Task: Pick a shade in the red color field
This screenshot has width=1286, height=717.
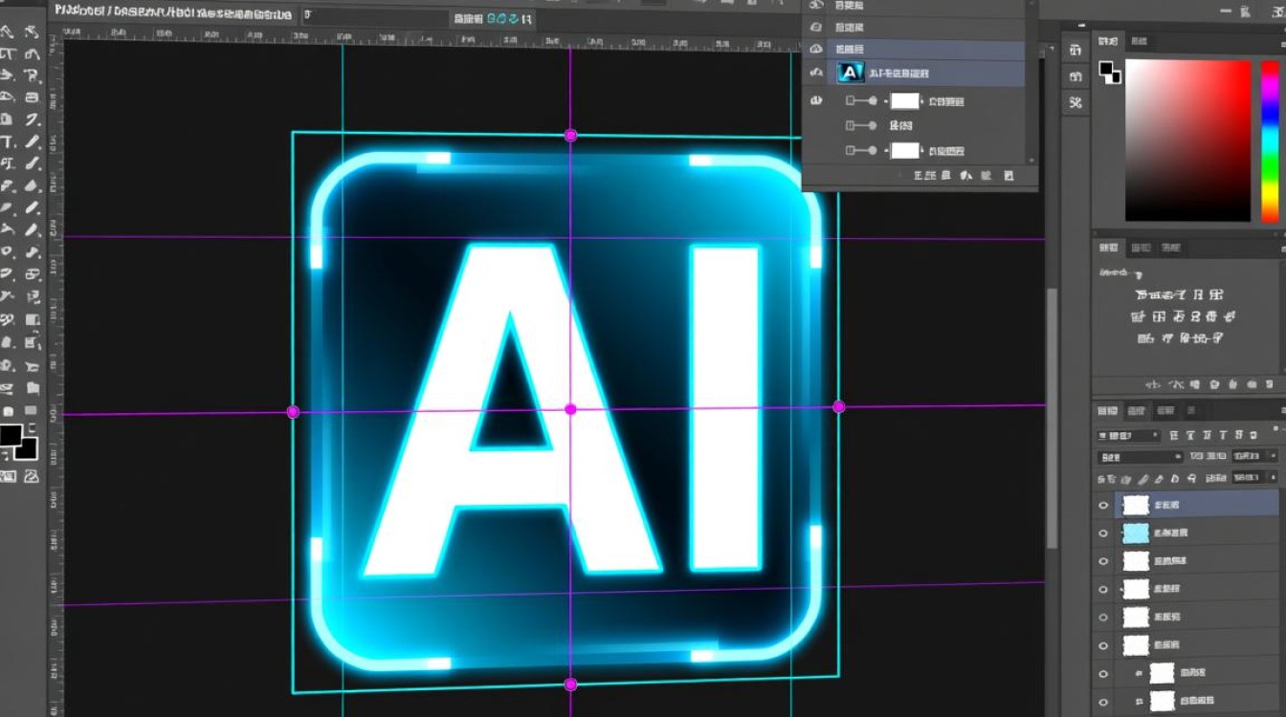Action: click(x=1187, y=141)
